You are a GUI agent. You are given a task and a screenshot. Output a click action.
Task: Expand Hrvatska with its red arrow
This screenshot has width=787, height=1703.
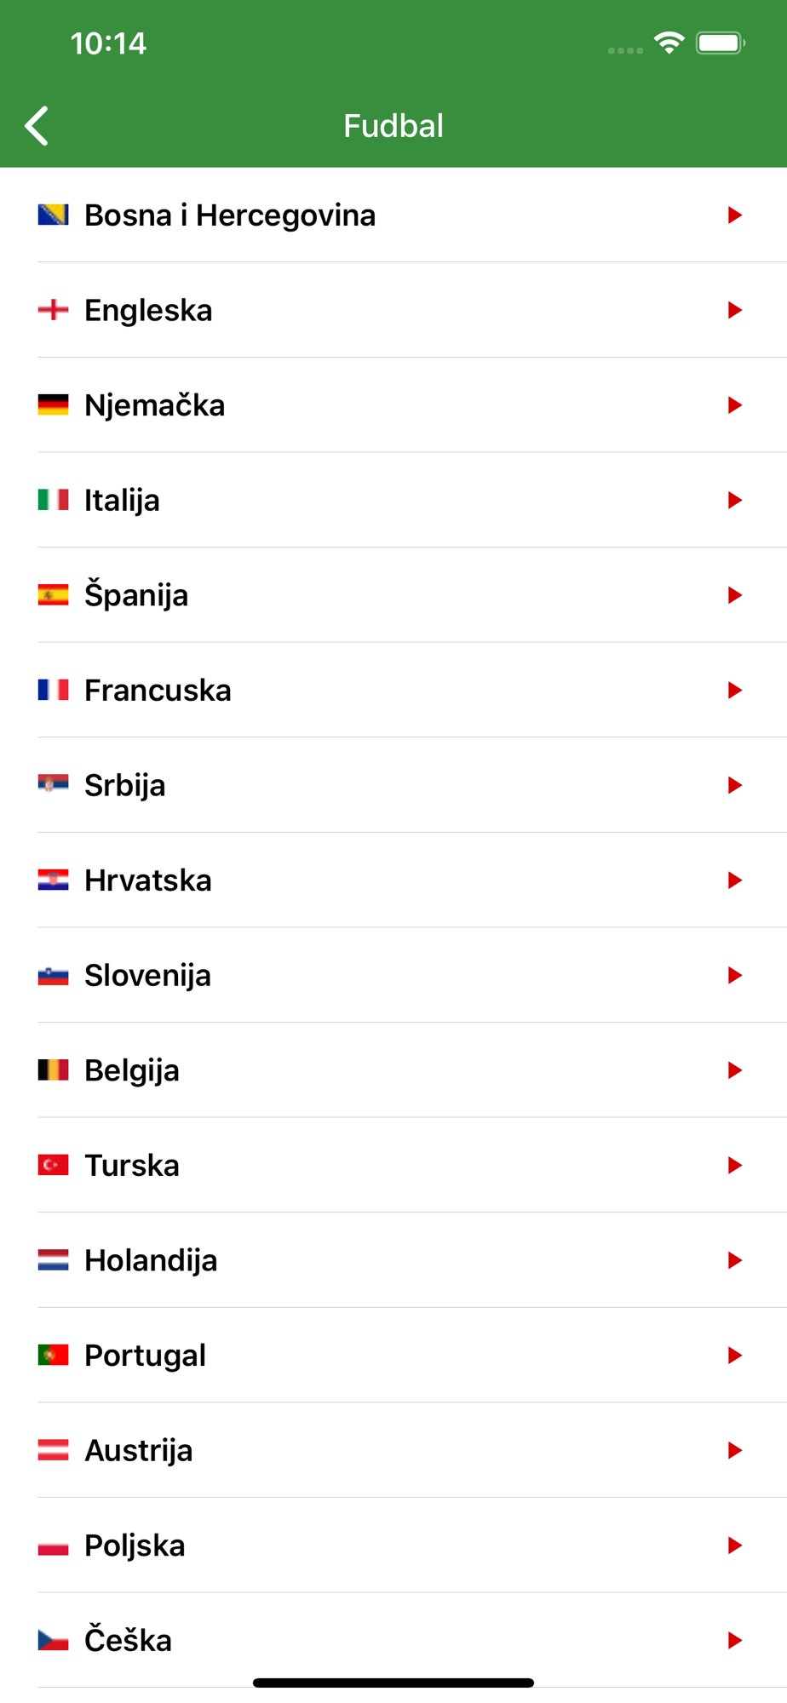734,880
